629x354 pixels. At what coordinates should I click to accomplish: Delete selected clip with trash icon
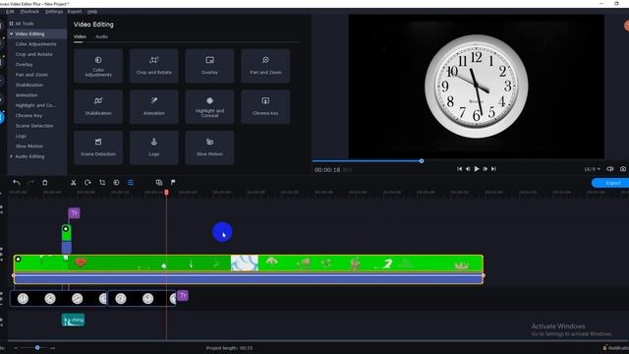(x=45, y=183)
